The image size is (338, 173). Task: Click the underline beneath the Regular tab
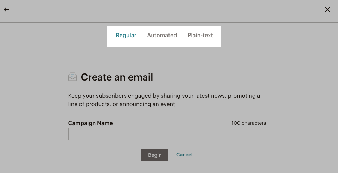click(x=126, y=41)
